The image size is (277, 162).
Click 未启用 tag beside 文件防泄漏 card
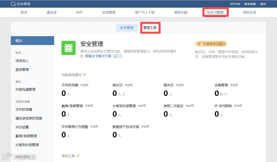click(84, 85)
